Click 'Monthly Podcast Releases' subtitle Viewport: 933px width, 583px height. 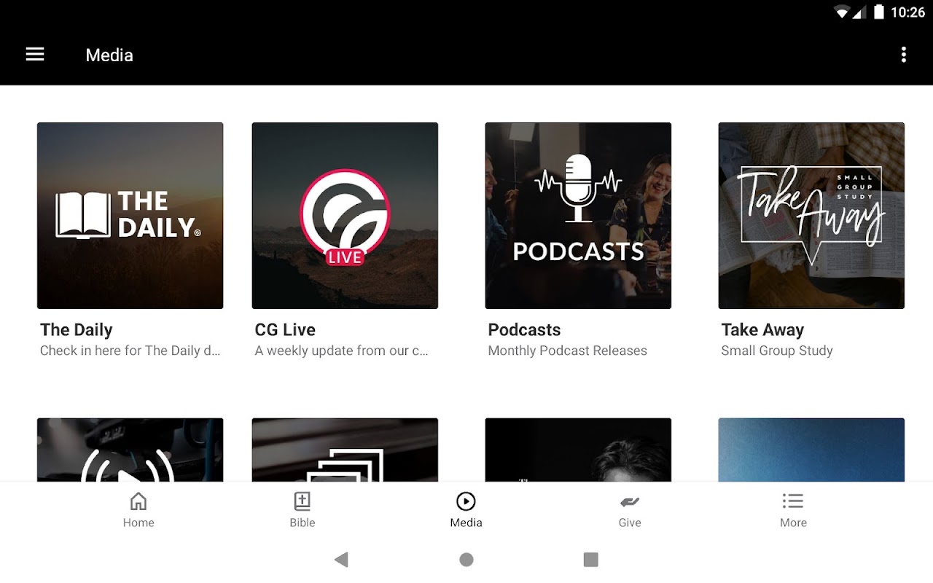(x=567, y=351)
